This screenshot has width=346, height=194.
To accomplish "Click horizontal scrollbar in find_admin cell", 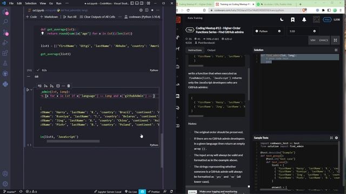I will pyautogui.click(x=73, y=141).
